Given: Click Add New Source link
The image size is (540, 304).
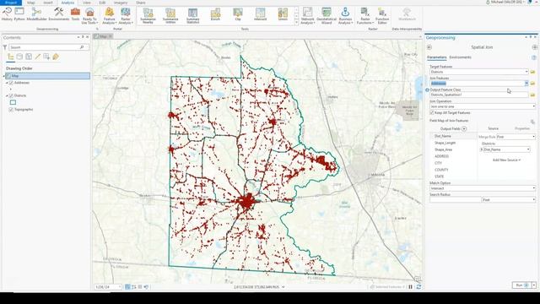Looking at the screenshot, I should click(506, 160).
